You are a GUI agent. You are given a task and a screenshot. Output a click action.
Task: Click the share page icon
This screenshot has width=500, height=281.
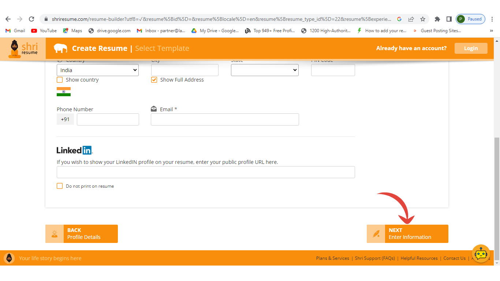pos(411,19)
